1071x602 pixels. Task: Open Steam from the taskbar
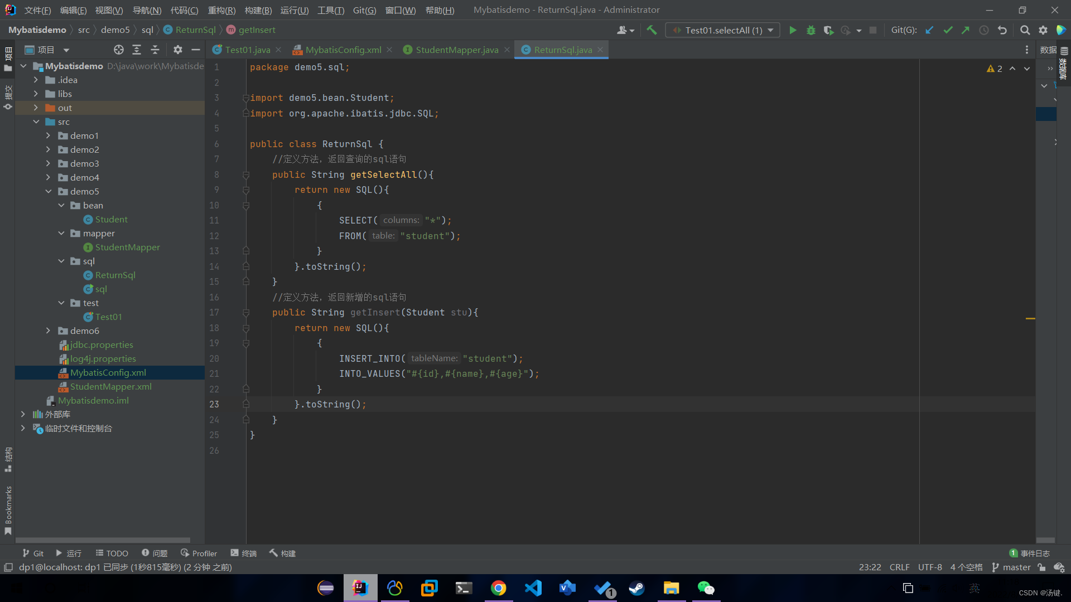[x=636, y=588]
